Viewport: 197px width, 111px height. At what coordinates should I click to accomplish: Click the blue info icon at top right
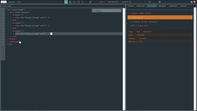[191, 2]
